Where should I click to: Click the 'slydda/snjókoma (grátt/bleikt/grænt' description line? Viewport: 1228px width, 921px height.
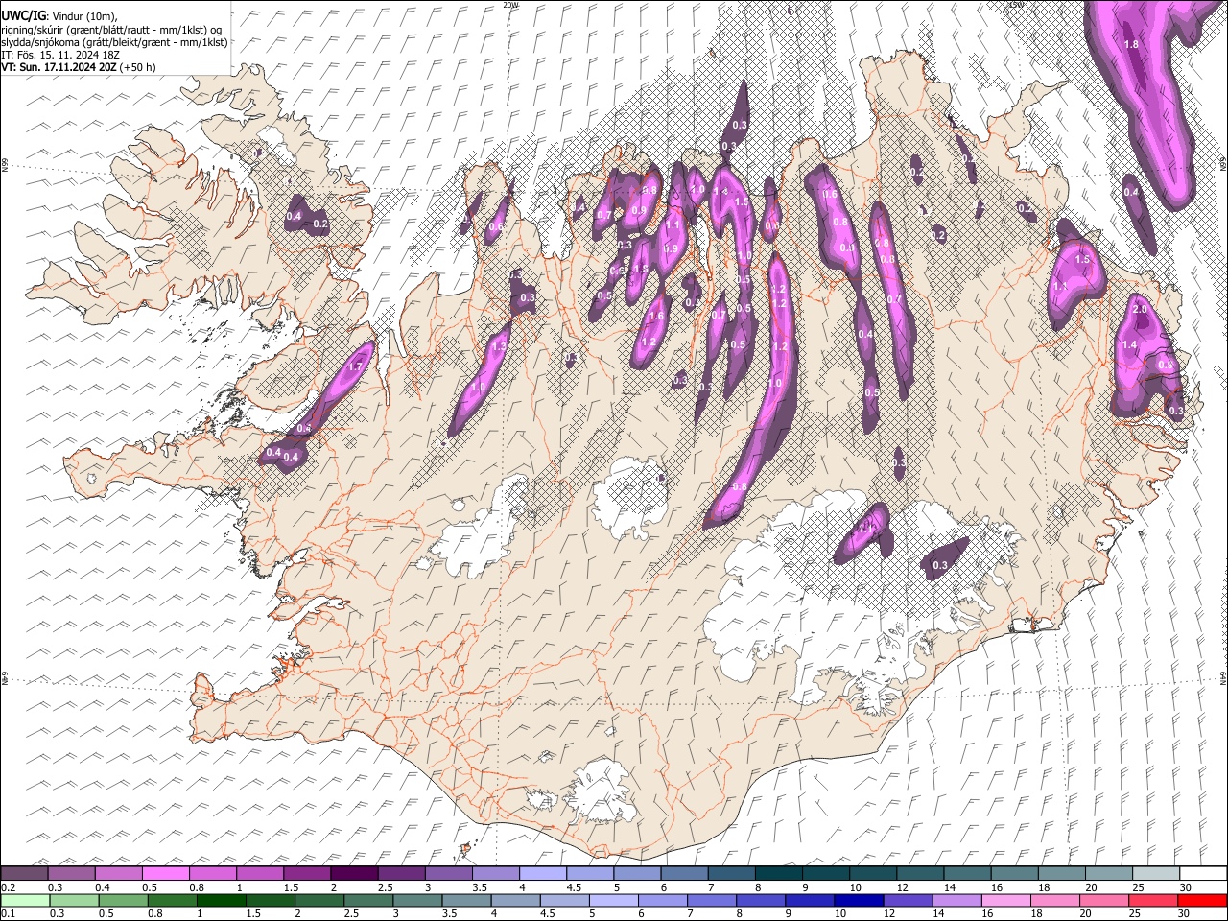114,42
